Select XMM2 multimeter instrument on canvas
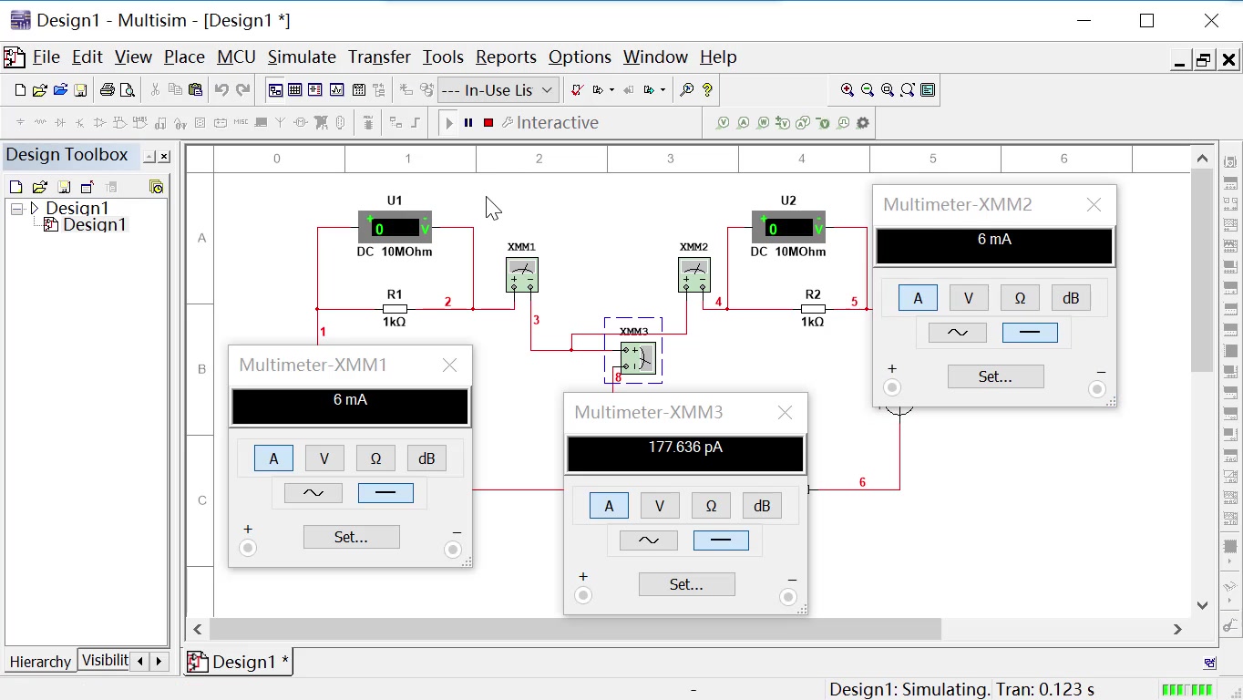 [x=694, y=274]
